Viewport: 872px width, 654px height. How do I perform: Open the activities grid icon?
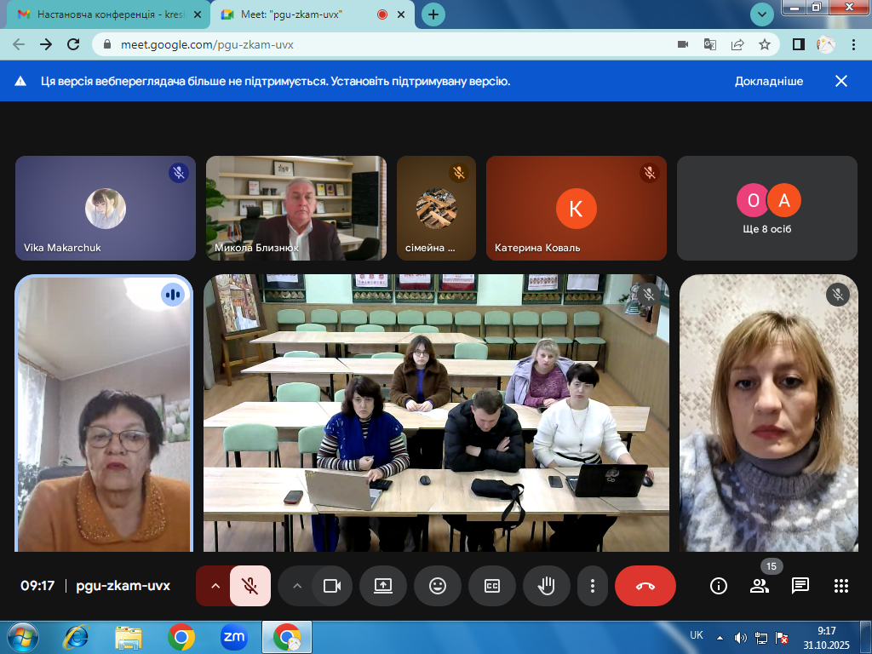841,586
